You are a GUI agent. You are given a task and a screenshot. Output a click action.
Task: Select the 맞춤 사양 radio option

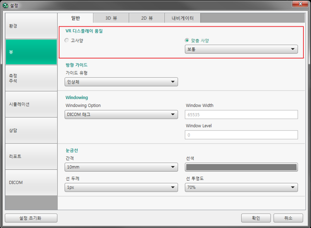pyautogui.click(x=187, y=40)
